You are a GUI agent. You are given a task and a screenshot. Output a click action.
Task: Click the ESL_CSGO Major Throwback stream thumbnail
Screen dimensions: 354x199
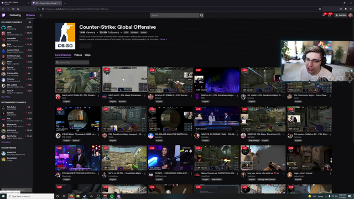click(x=78, y=119)
